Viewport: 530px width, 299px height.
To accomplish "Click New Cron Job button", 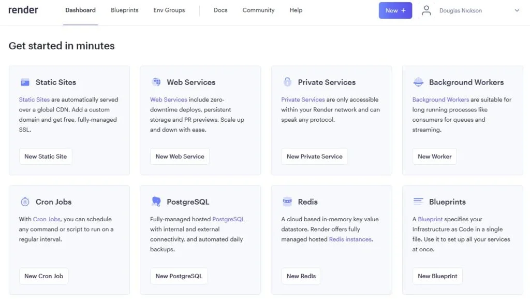I will 43,276.
